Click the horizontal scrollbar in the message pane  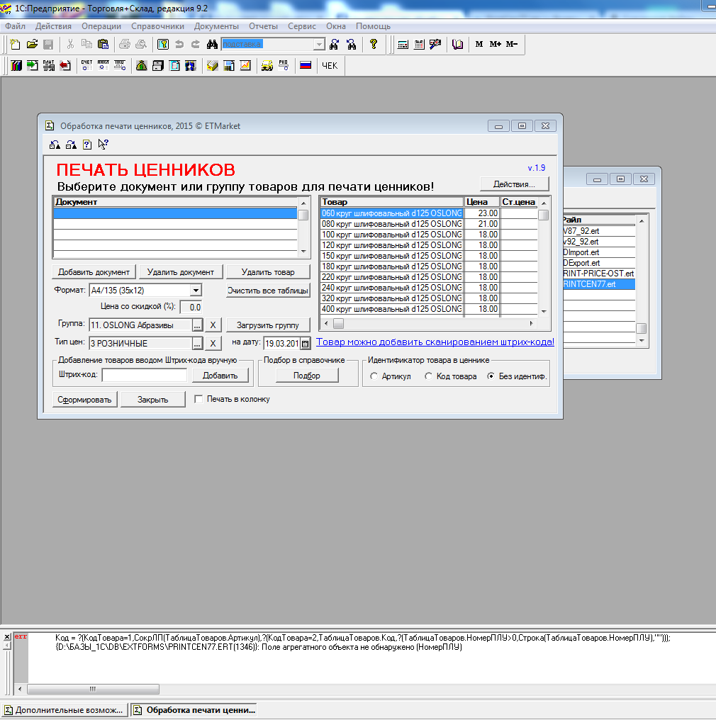(x=94, y=689)
